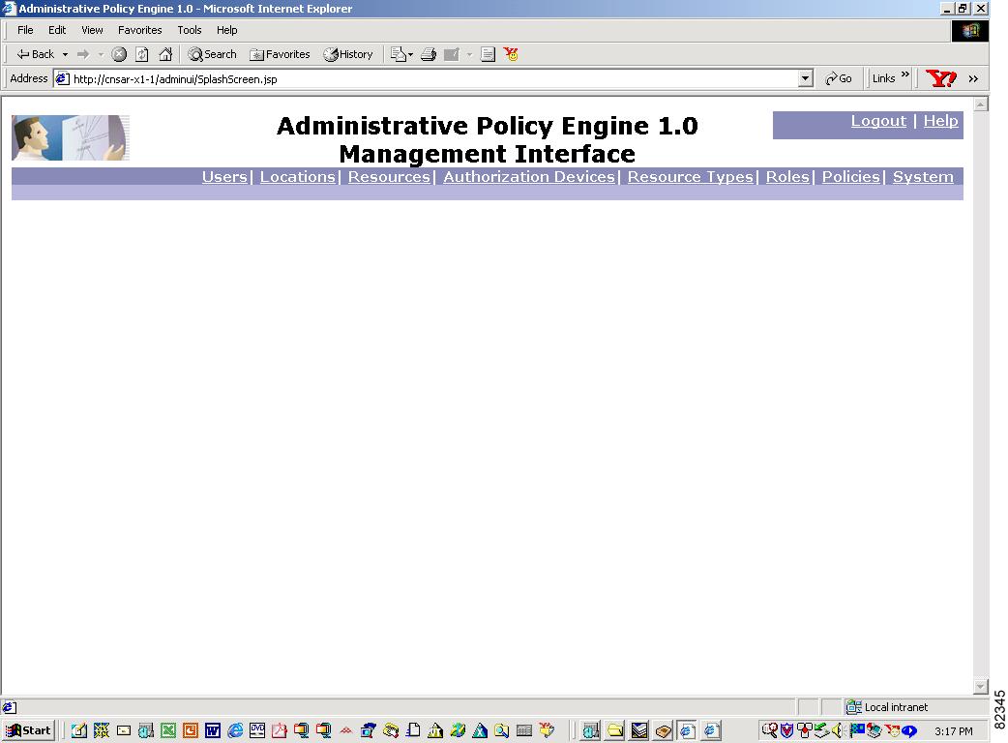Click the man-pointing header image
The height and width of the screenshot is (743, 1008).
71,137
